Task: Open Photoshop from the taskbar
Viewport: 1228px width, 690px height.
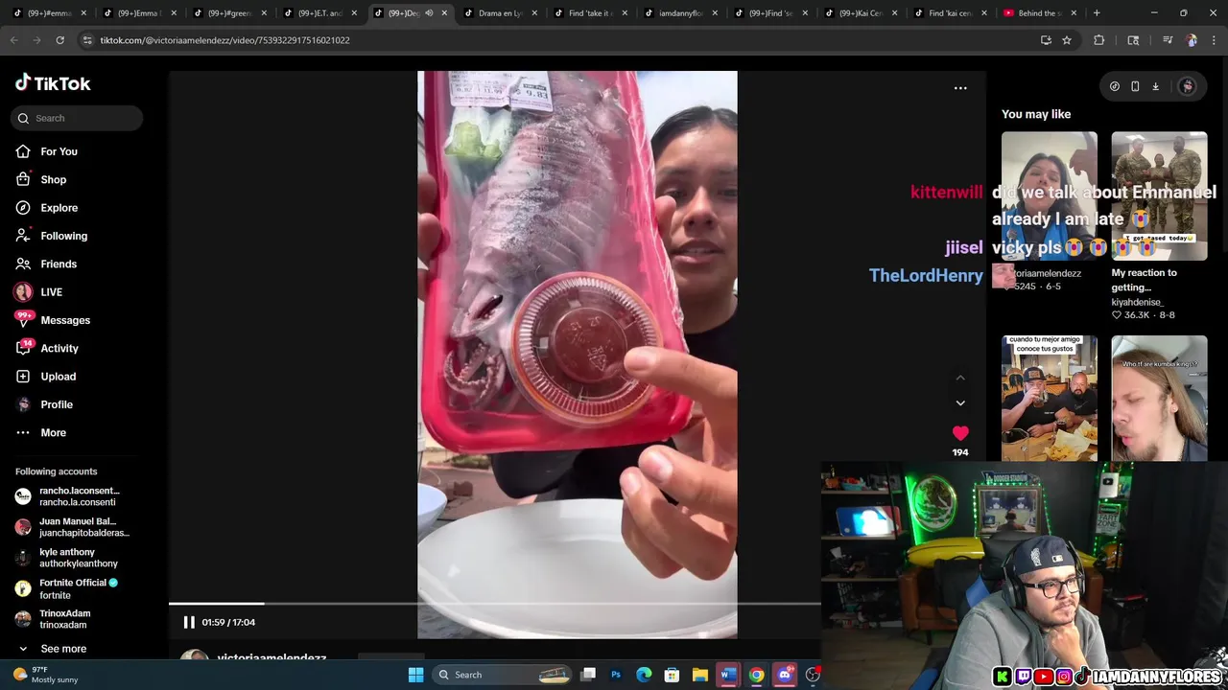Action: pos(616,675)
